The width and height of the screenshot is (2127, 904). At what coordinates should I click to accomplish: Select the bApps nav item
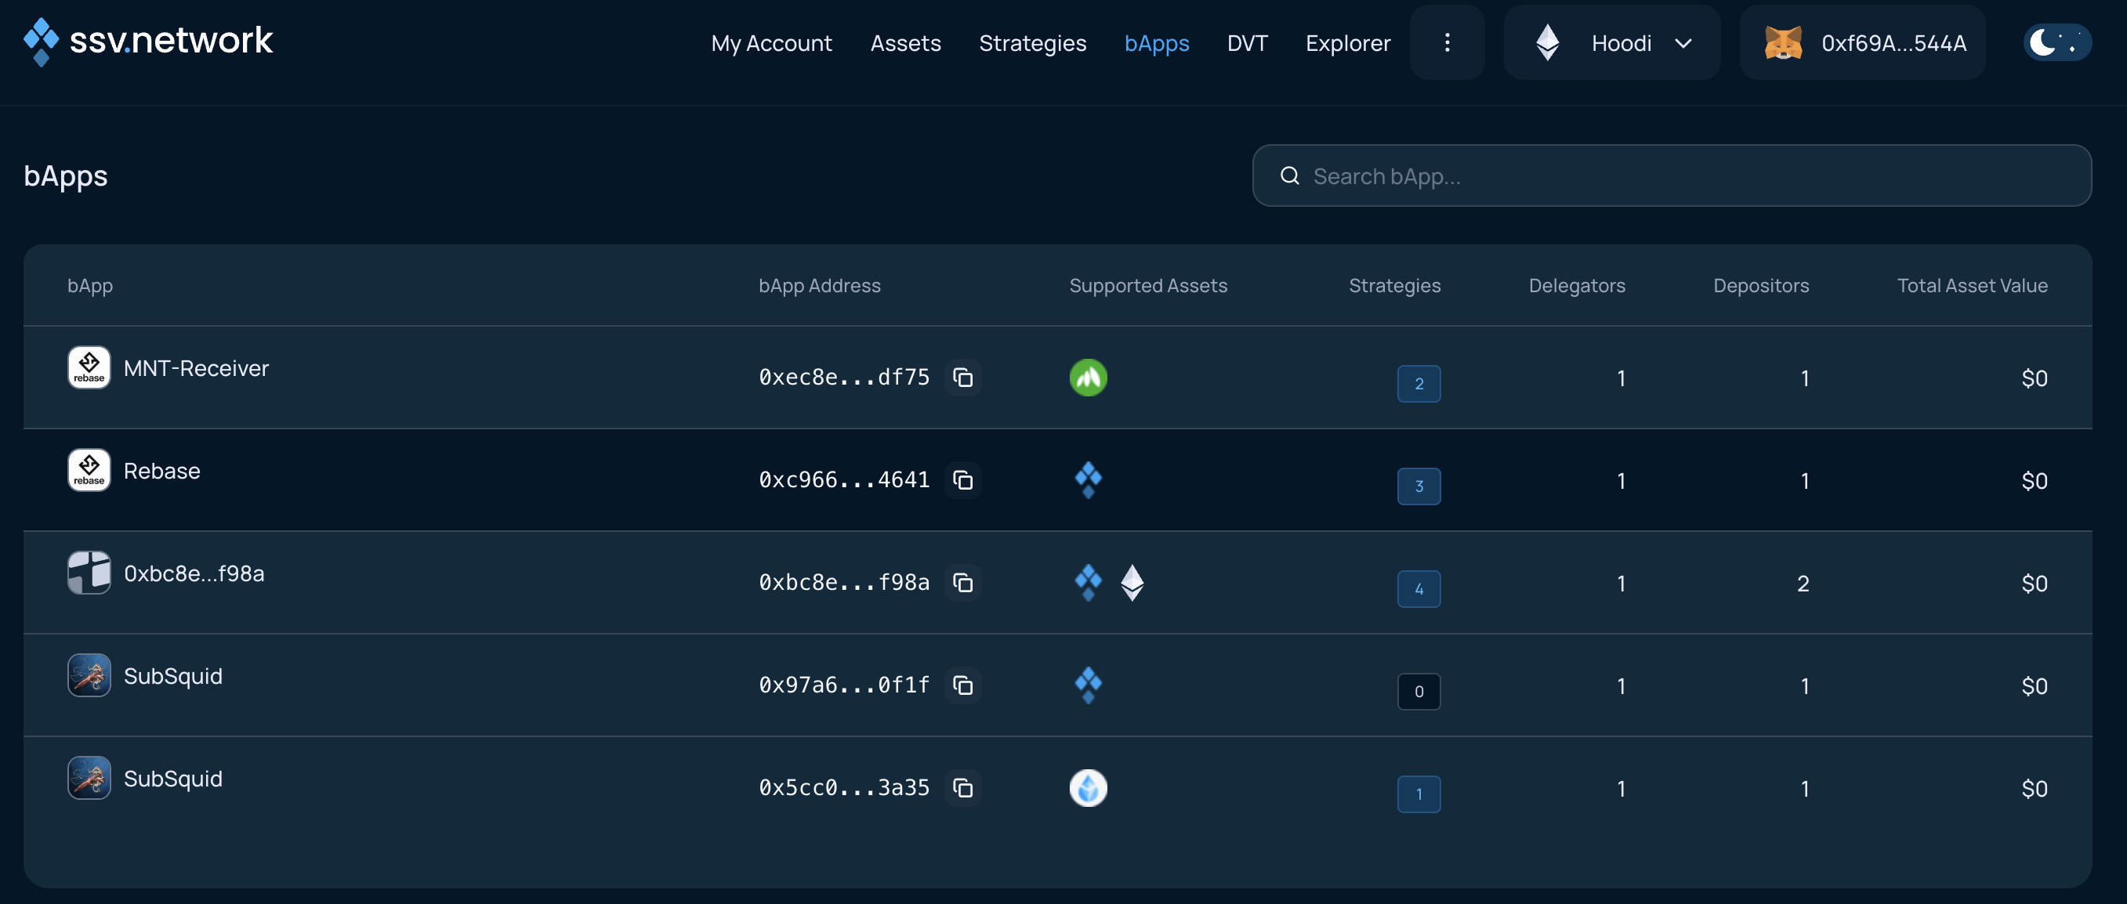click(x=1156, y=43)
